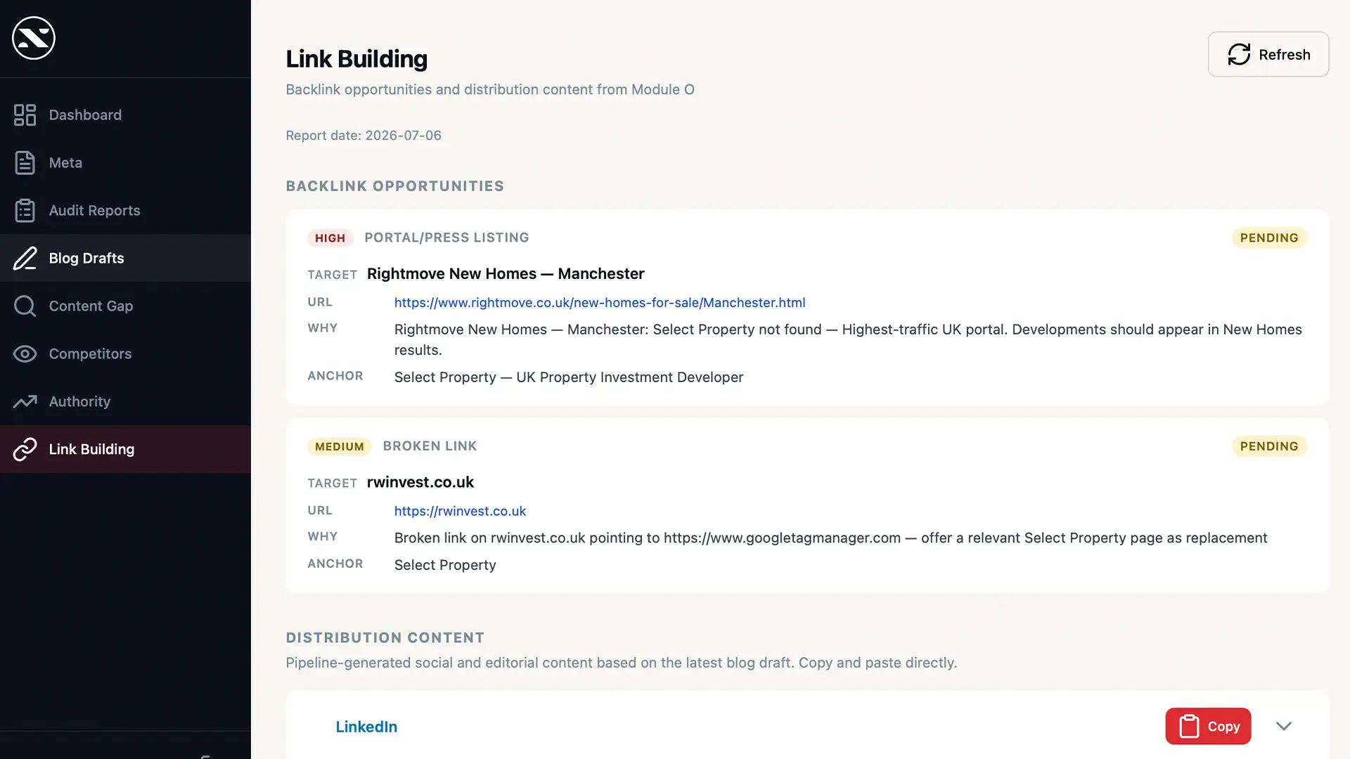Click the Competitors eye icon

pyautogui.click(x=25, y=353)
